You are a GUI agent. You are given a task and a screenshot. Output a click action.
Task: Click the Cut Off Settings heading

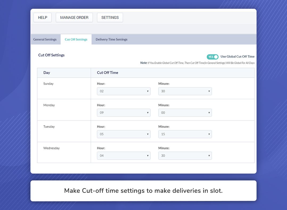51,55
